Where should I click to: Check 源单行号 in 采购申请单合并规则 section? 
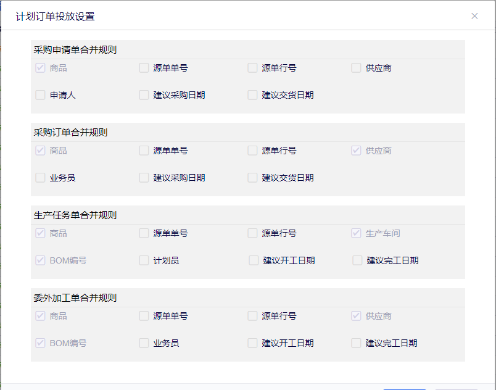pos(252,68)
